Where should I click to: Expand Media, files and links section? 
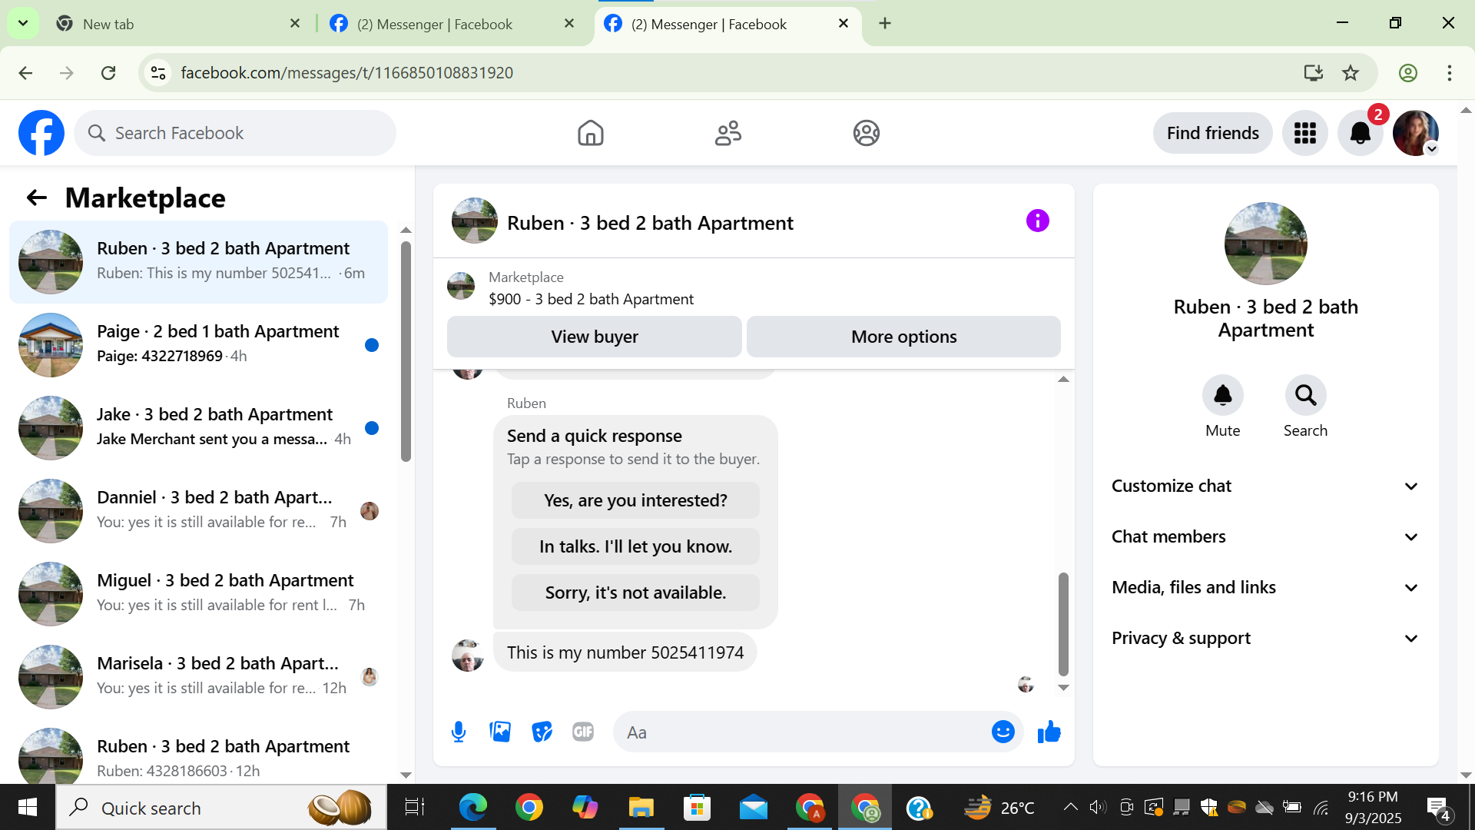pos(1265,588)
